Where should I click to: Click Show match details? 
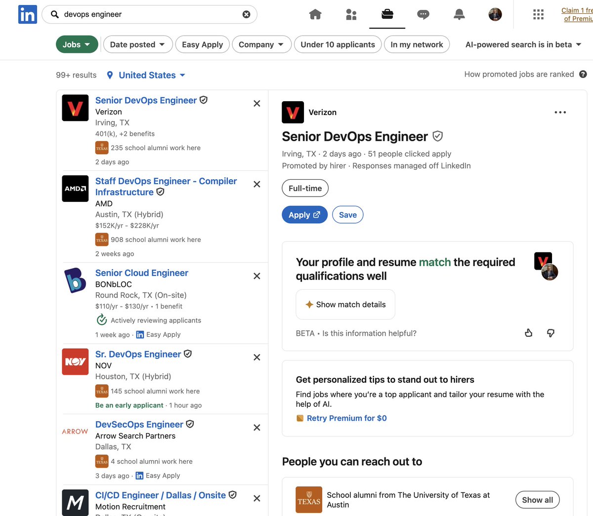coord(345,305)
